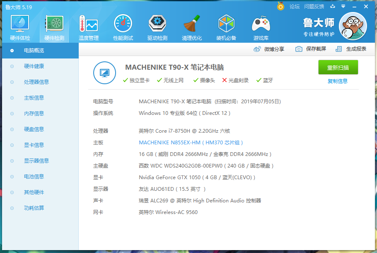The image size is (377, 253).
Task: Open 游戏库 game library controller icon
Action: [261, 27]
